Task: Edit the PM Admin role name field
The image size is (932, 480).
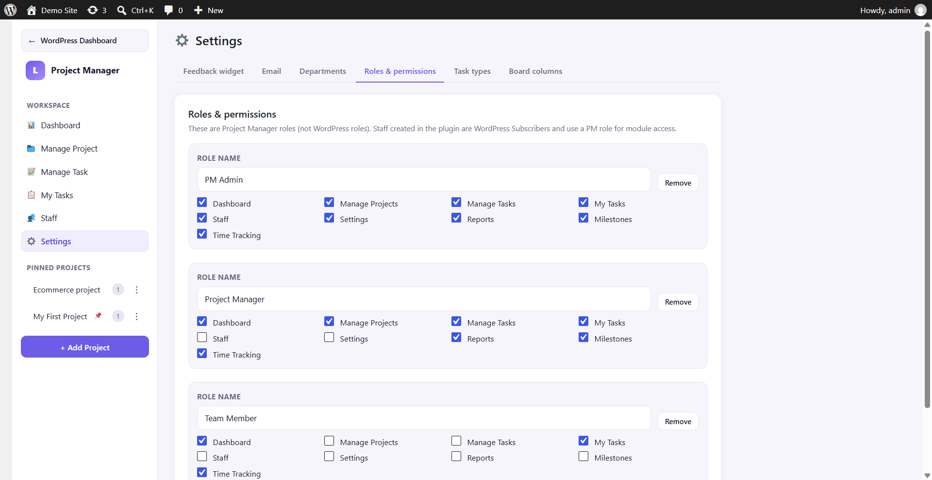Action: coord(424,179)
